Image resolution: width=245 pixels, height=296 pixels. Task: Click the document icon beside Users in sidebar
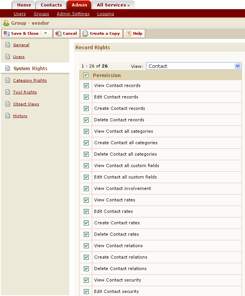tap(8, 56)
